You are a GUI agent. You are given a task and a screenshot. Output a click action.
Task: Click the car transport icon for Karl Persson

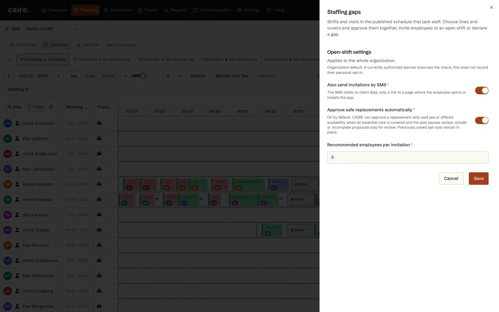coord(99,245)
